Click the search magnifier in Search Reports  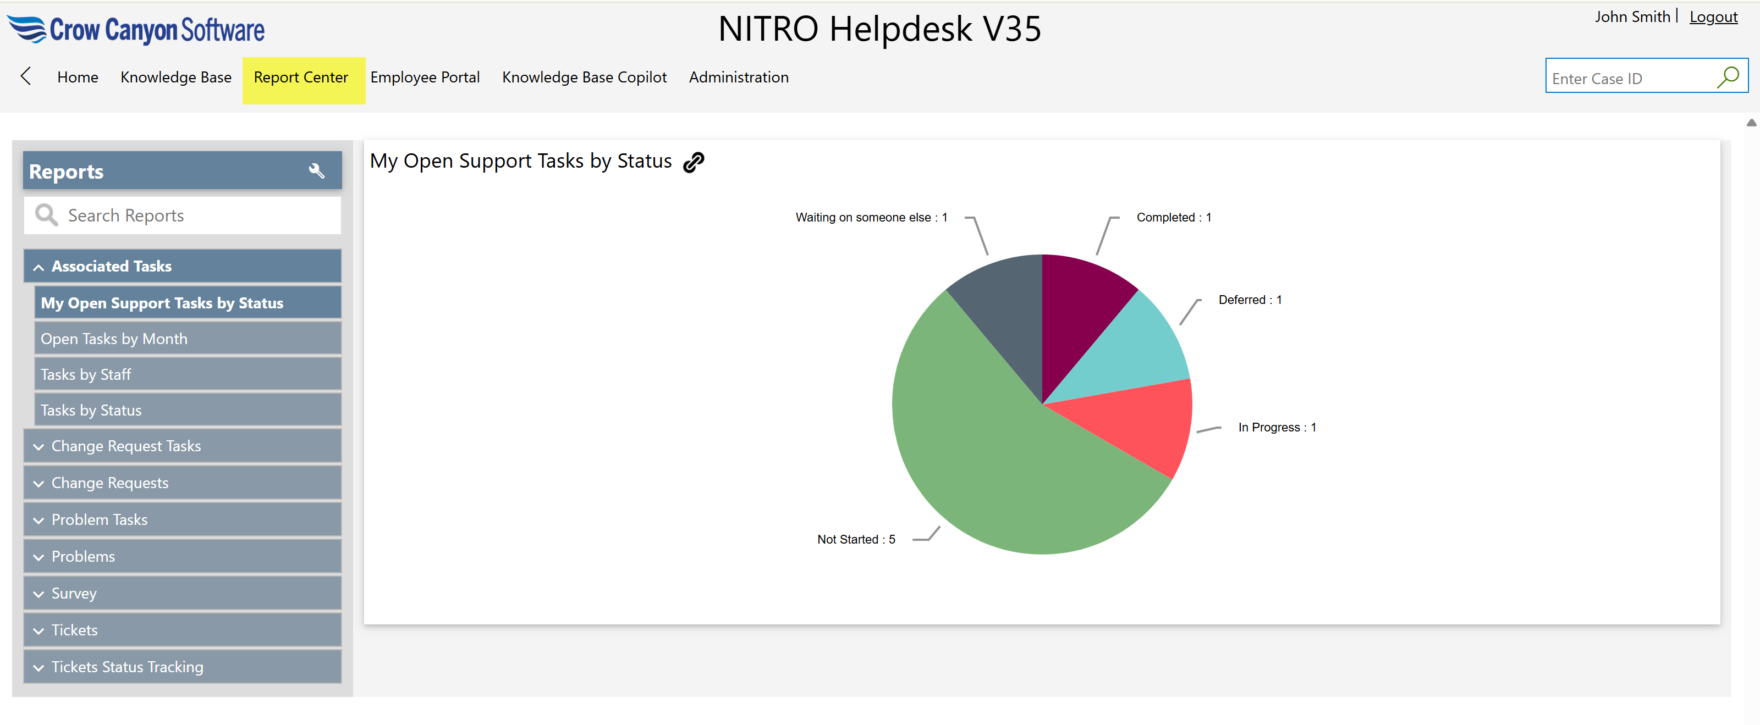46,215
